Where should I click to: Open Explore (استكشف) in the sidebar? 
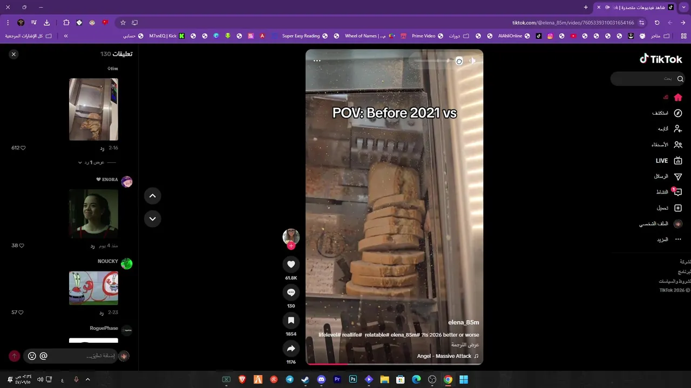click(x=667, y=113)
